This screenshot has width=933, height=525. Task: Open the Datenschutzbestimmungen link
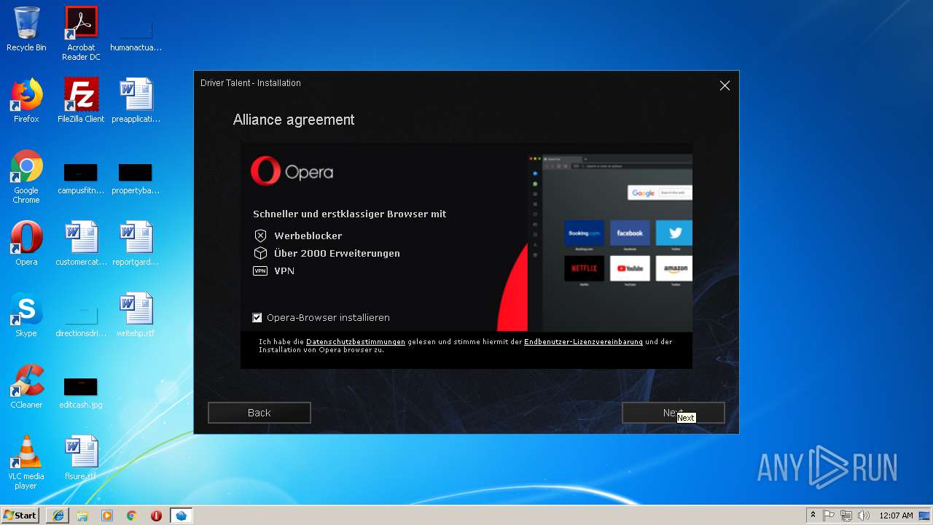tap(356, 341)
